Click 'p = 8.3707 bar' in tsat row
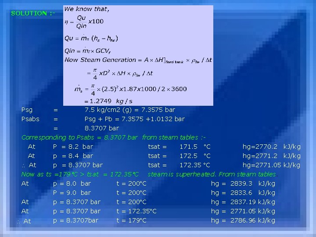Screen dimensions: 316x237 [78, 165]
